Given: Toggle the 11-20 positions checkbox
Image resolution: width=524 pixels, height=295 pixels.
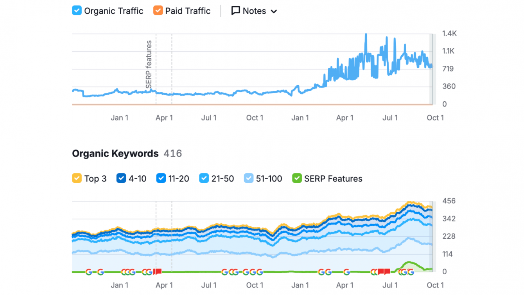Looking at the screenshot, I should pos(161,178).
